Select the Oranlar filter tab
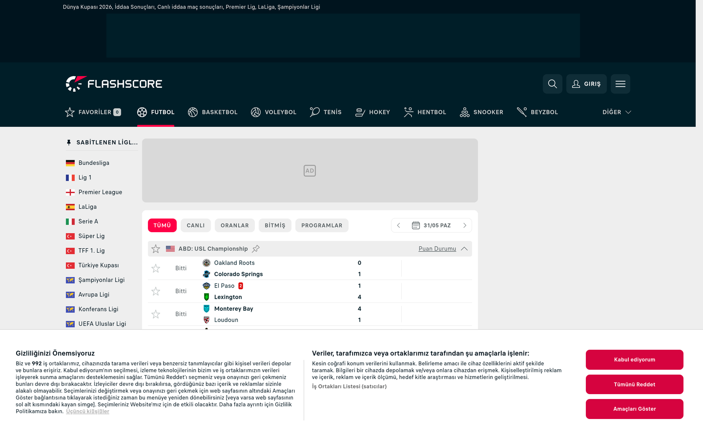The width and height of the screenshot is (703, 439). [x=235, y=225]
